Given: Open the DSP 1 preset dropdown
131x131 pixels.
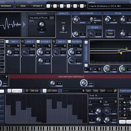Looking at the screenshot, I should click(x=18, y=46).
